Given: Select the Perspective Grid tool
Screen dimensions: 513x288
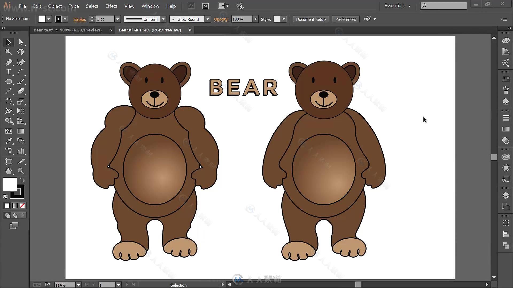Looking at the screenshot, I should (21, 121).
